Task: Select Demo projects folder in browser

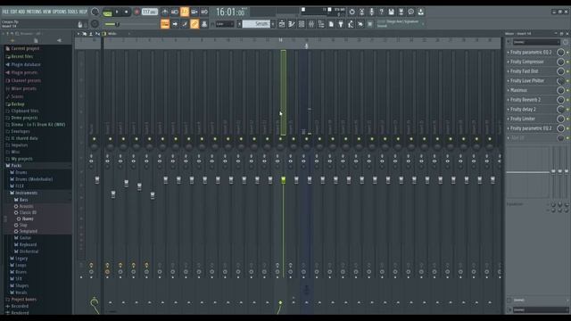Action: click(24, 118)
